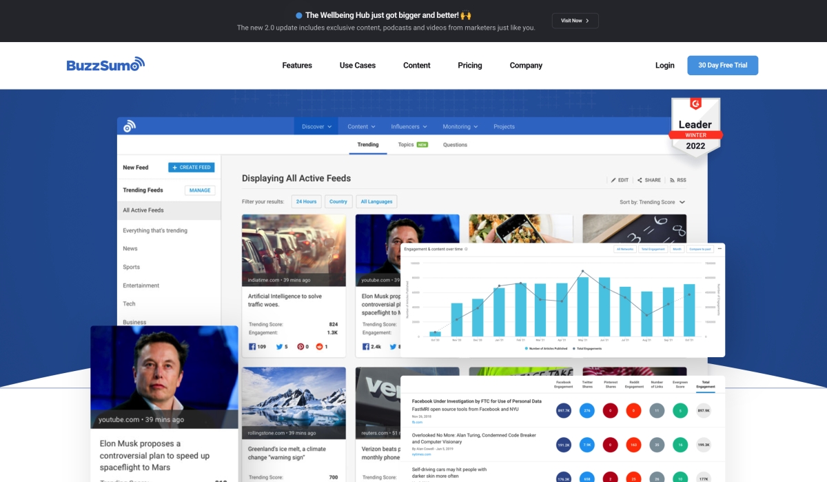Screen dimensions: 827x482
Task: Click the G2 Leader Winter 2022 badge
Action: 695,126
